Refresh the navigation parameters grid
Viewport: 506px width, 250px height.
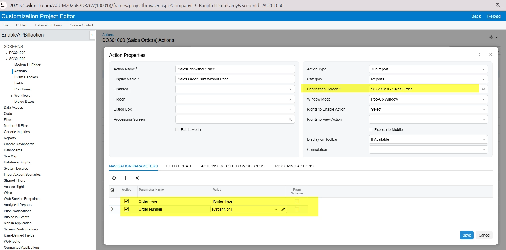click(x=114, y=178)
